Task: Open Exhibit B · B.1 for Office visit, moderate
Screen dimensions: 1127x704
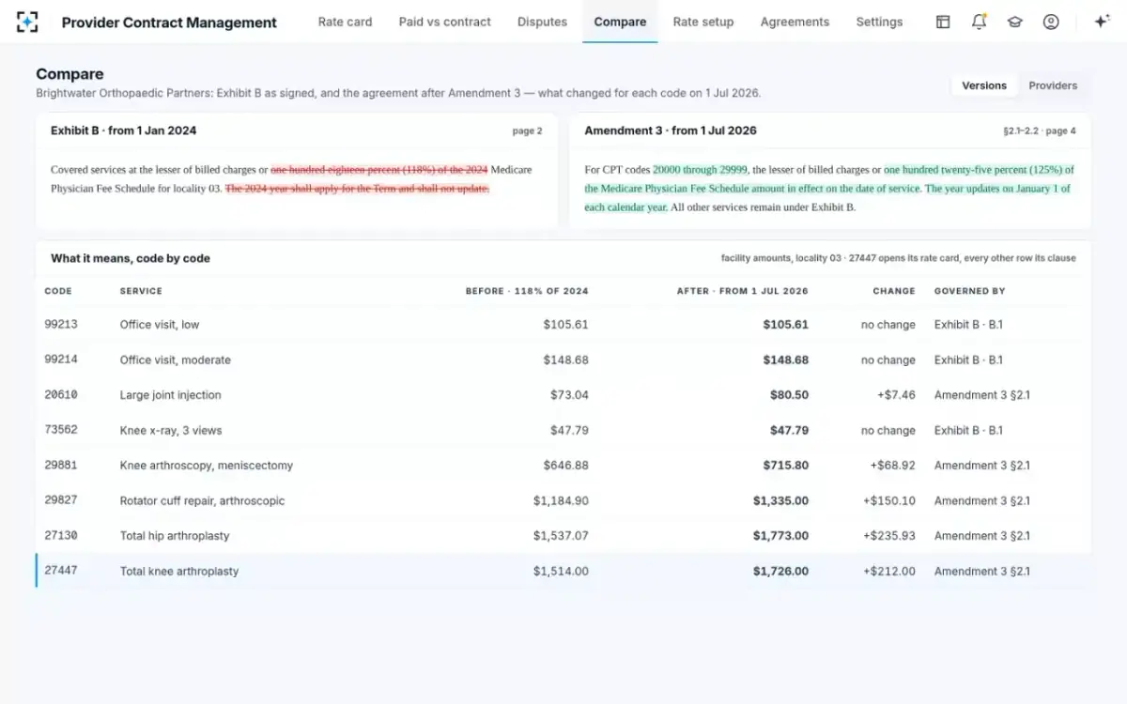Action: point(968,360)
